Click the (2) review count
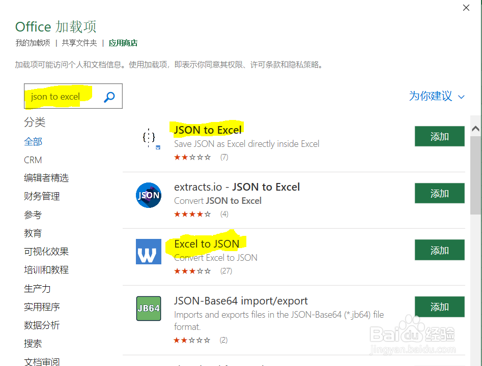482x366 pixels. [x=223, y=340]
